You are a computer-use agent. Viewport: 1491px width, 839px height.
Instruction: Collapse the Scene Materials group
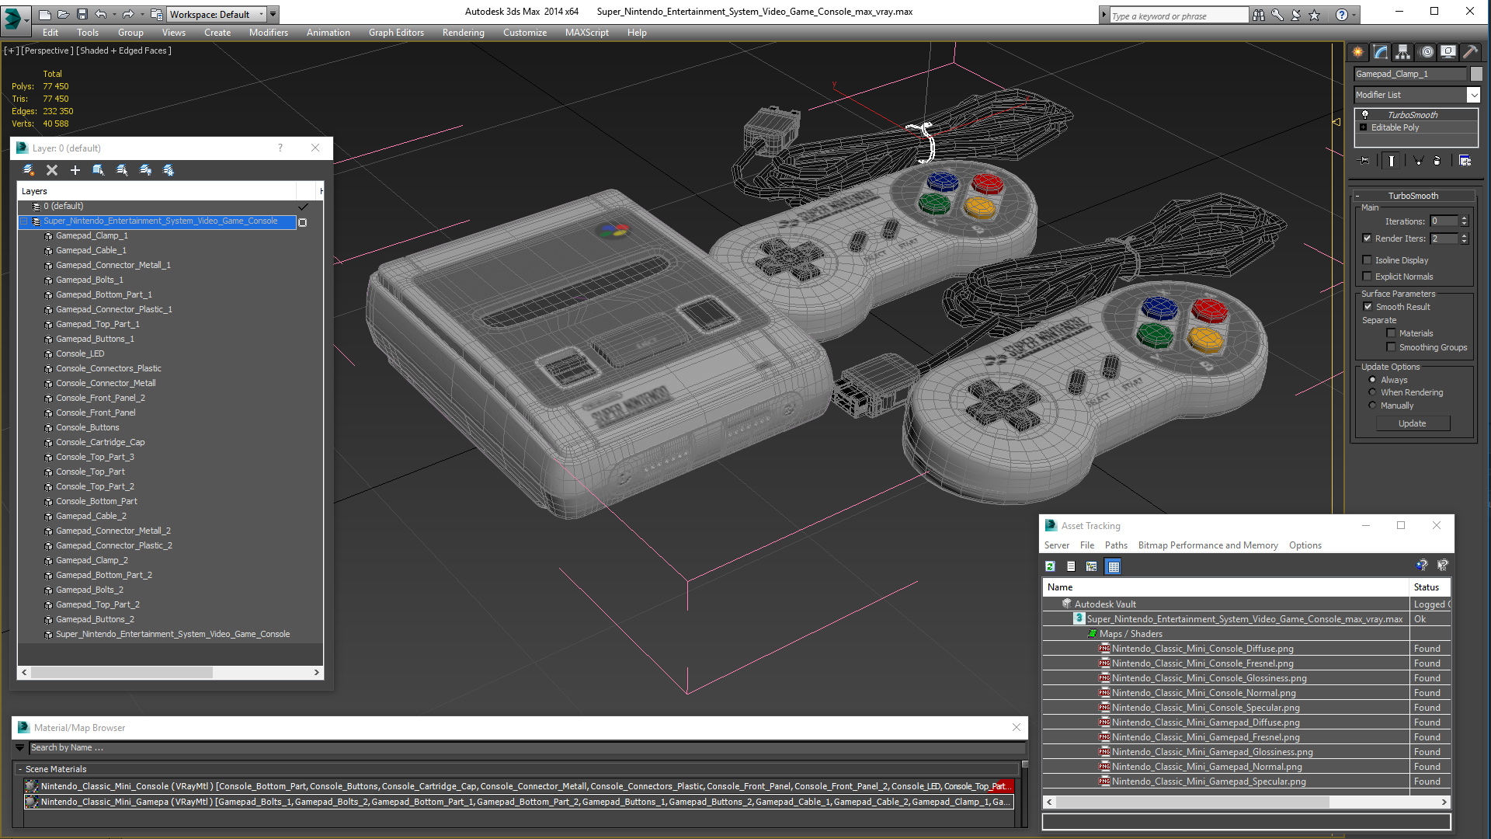point(20,769)
